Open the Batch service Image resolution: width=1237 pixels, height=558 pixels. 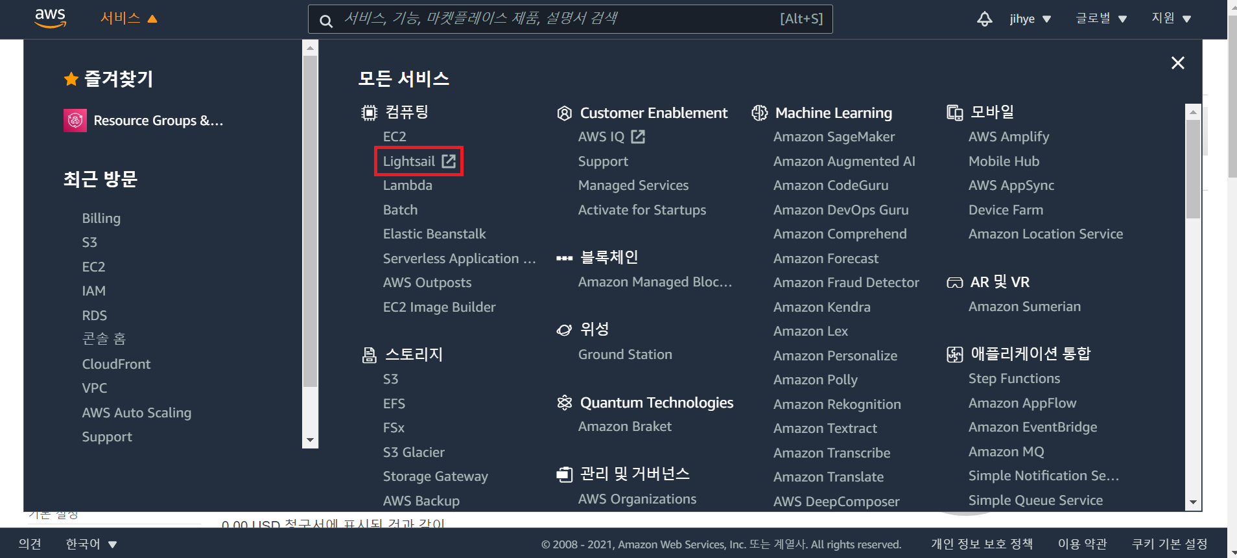(400, 210)
